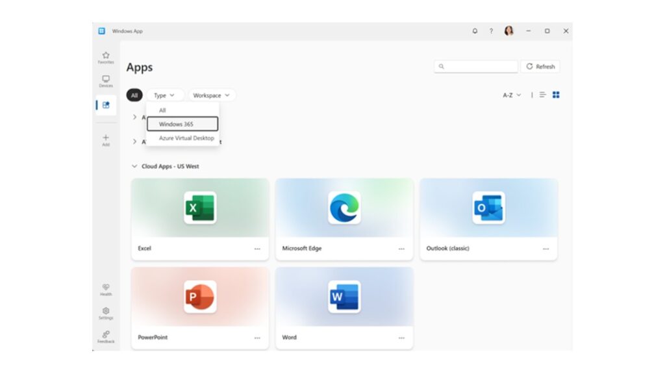Collapse the Cloud Apps - US West group
665x374 pixels.
(x=134, y=166)
